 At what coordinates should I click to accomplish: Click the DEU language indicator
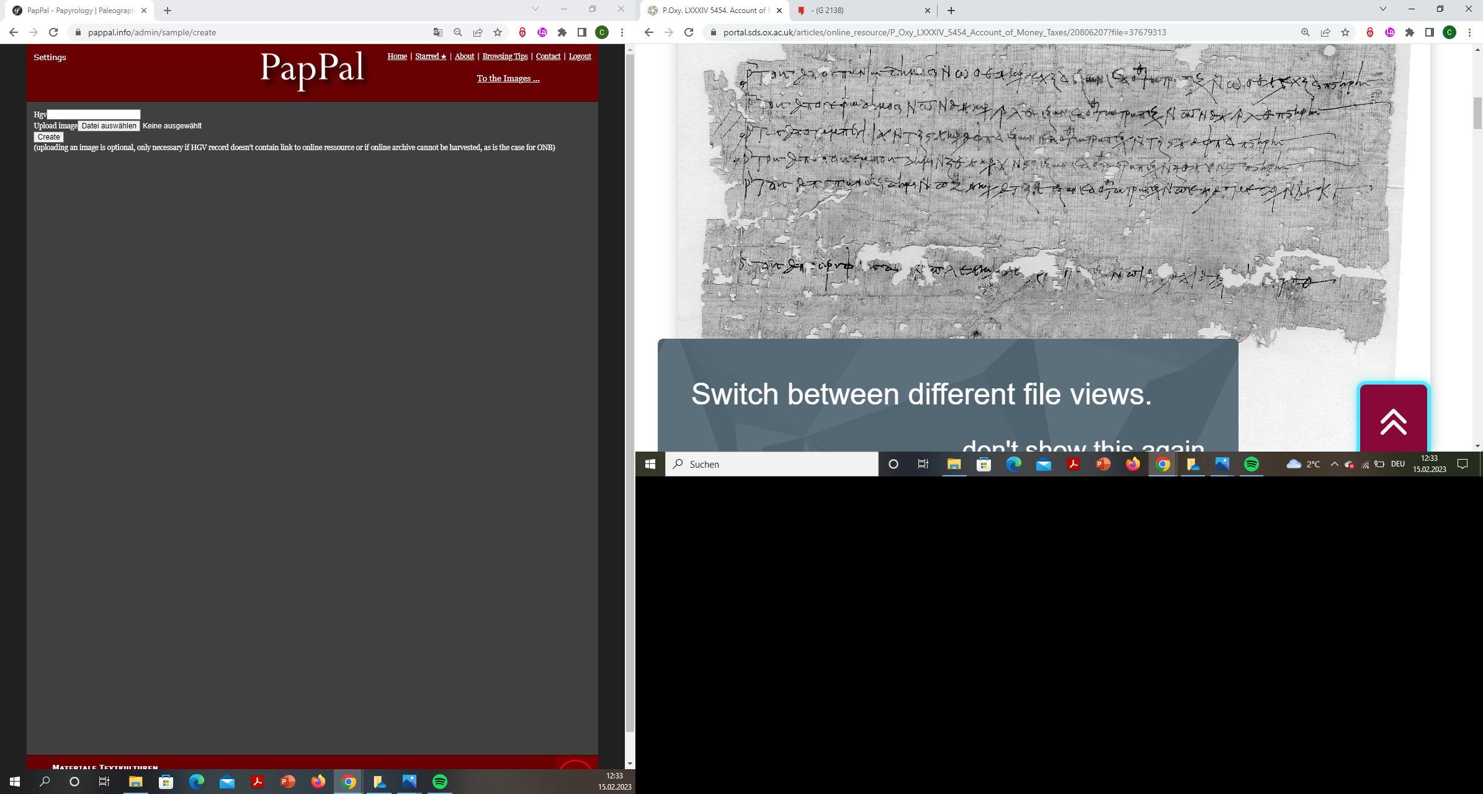tap(1398, 464)
